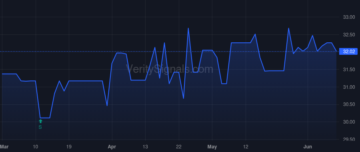Click the 30.00 price axis label
The image size is (360, 152).
349,122
